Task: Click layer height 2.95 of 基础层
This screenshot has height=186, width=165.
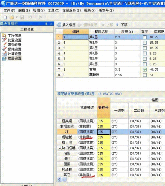Action: pyautogui.click(x=127, y=75)
